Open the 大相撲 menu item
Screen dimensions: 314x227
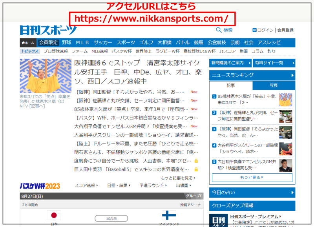164,43
